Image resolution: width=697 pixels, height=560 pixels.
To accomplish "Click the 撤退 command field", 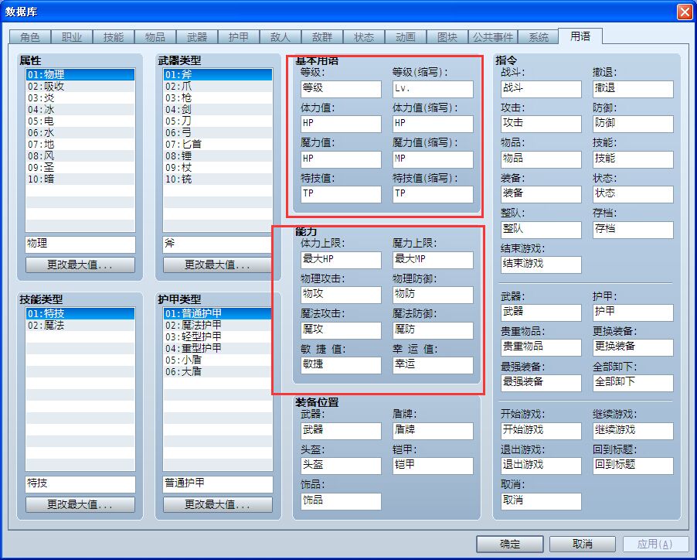I will tap(633, 89).
